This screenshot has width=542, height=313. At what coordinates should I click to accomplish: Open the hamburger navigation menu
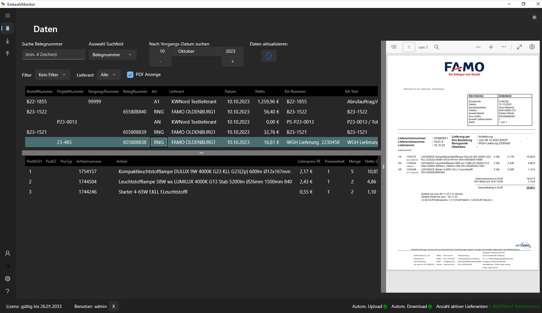[x=8, y=16]
